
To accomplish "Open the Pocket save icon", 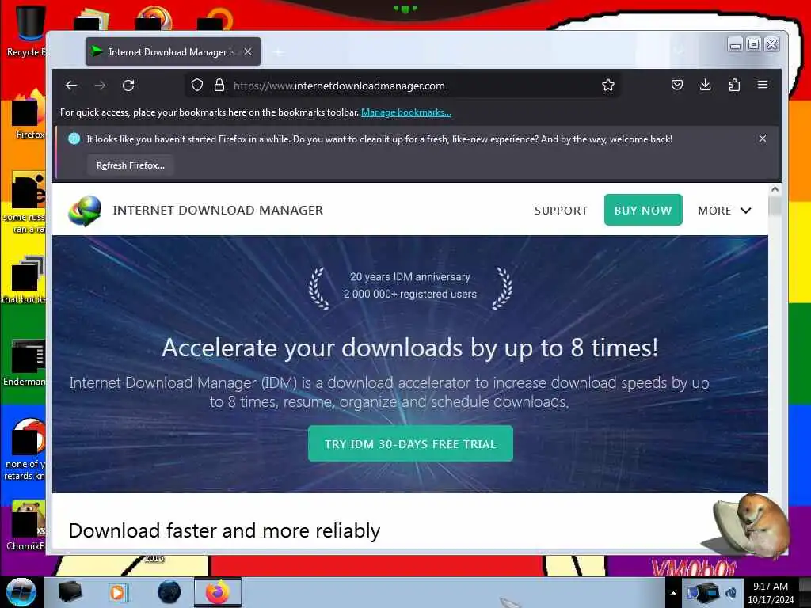I will [676, 85].
